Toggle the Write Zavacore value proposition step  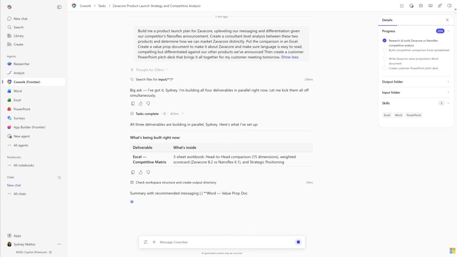[x=385, y=59]
